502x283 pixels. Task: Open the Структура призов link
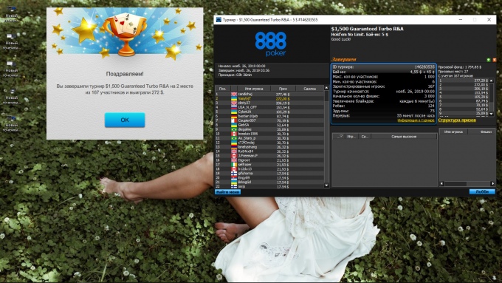pos(457,120)
